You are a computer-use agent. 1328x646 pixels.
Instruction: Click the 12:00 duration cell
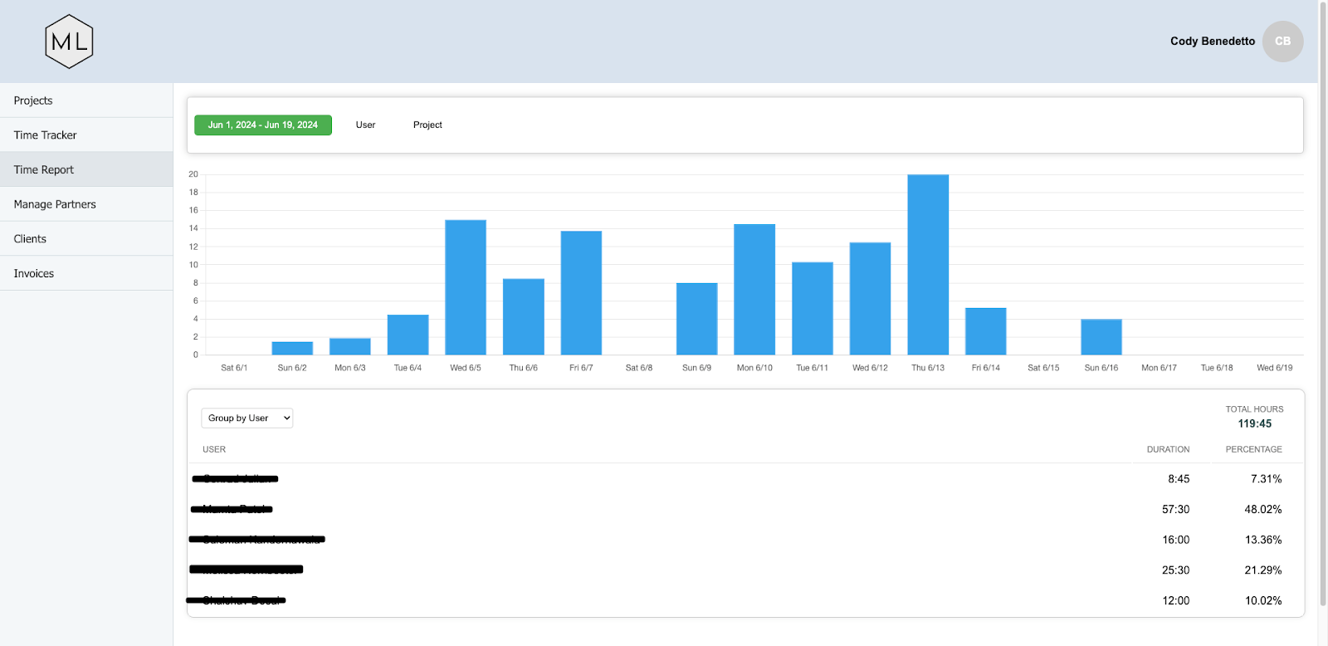coord(1175,600)
